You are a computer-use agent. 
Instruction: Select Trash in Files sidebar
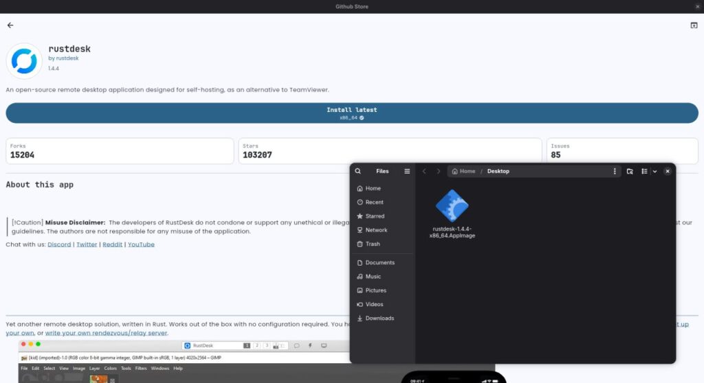point(373,244)
